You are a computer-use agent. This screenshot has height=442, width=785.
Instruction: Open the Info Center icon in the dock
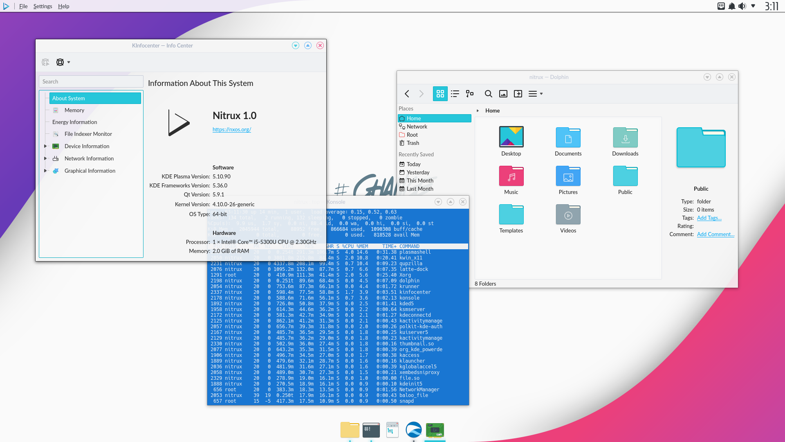(435, 430)
